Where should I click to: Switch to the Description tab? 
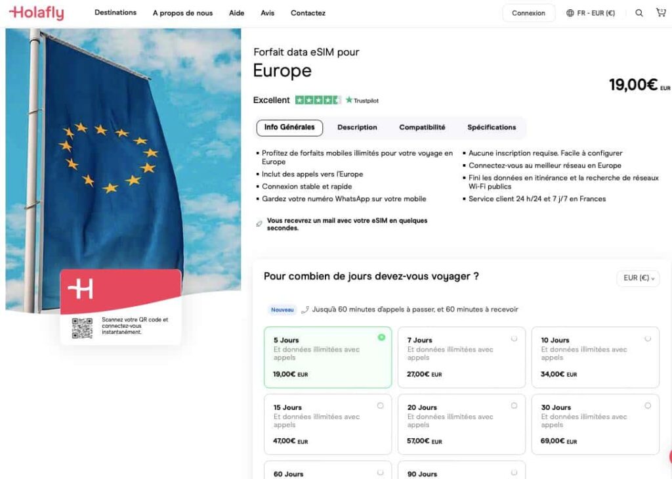[357, 127]
